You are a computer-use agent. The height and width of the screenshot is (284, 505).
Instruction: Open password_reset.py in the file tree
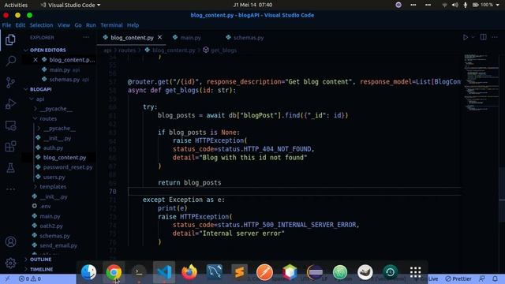coord(68,167)
